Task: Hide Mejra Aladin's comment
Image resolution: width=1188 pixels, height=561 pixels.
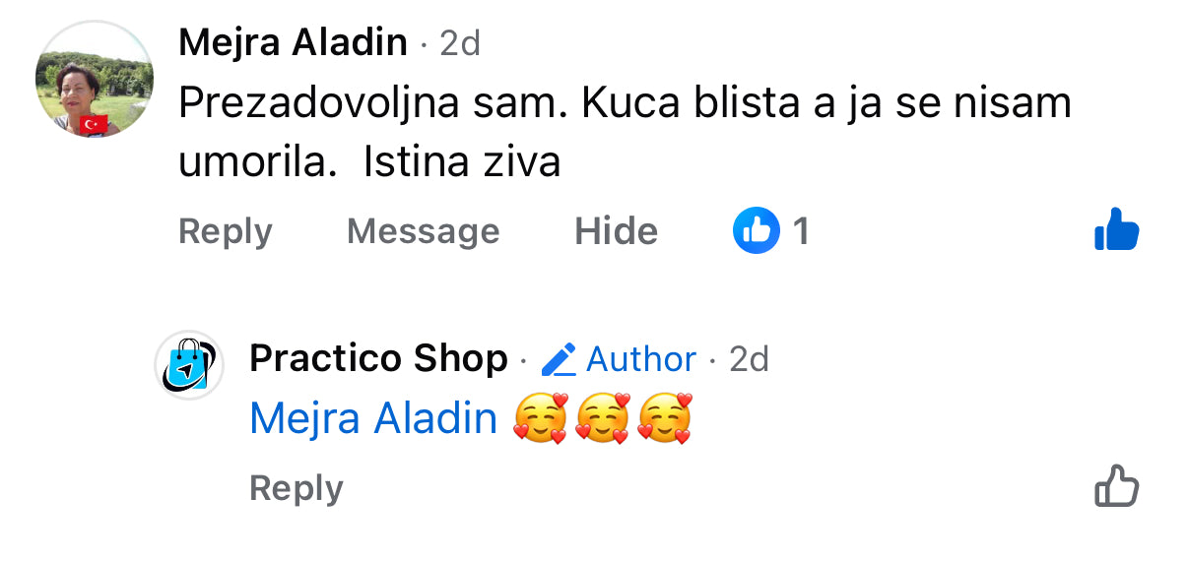Action: coord(617,231)
